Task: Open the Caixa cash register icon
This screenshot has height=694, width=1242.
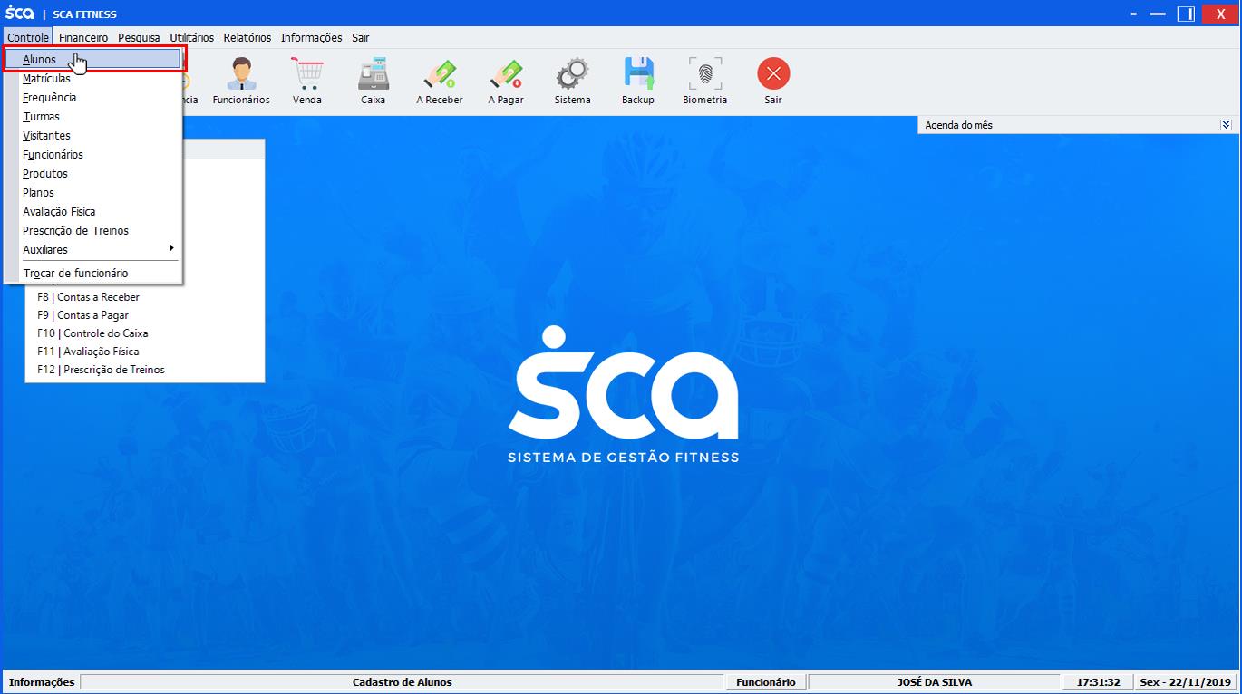Action: coord(373,81)
